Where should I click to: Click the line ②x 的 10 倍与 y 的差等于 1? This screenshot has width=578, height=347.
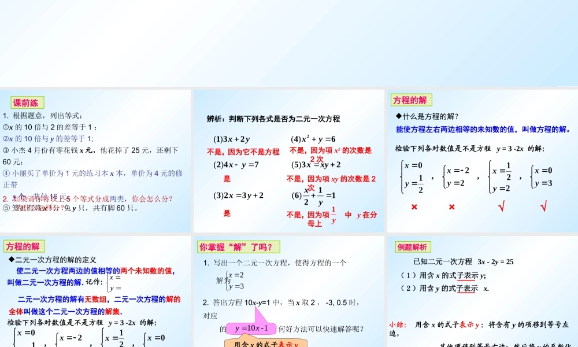[x=48, y=139]
